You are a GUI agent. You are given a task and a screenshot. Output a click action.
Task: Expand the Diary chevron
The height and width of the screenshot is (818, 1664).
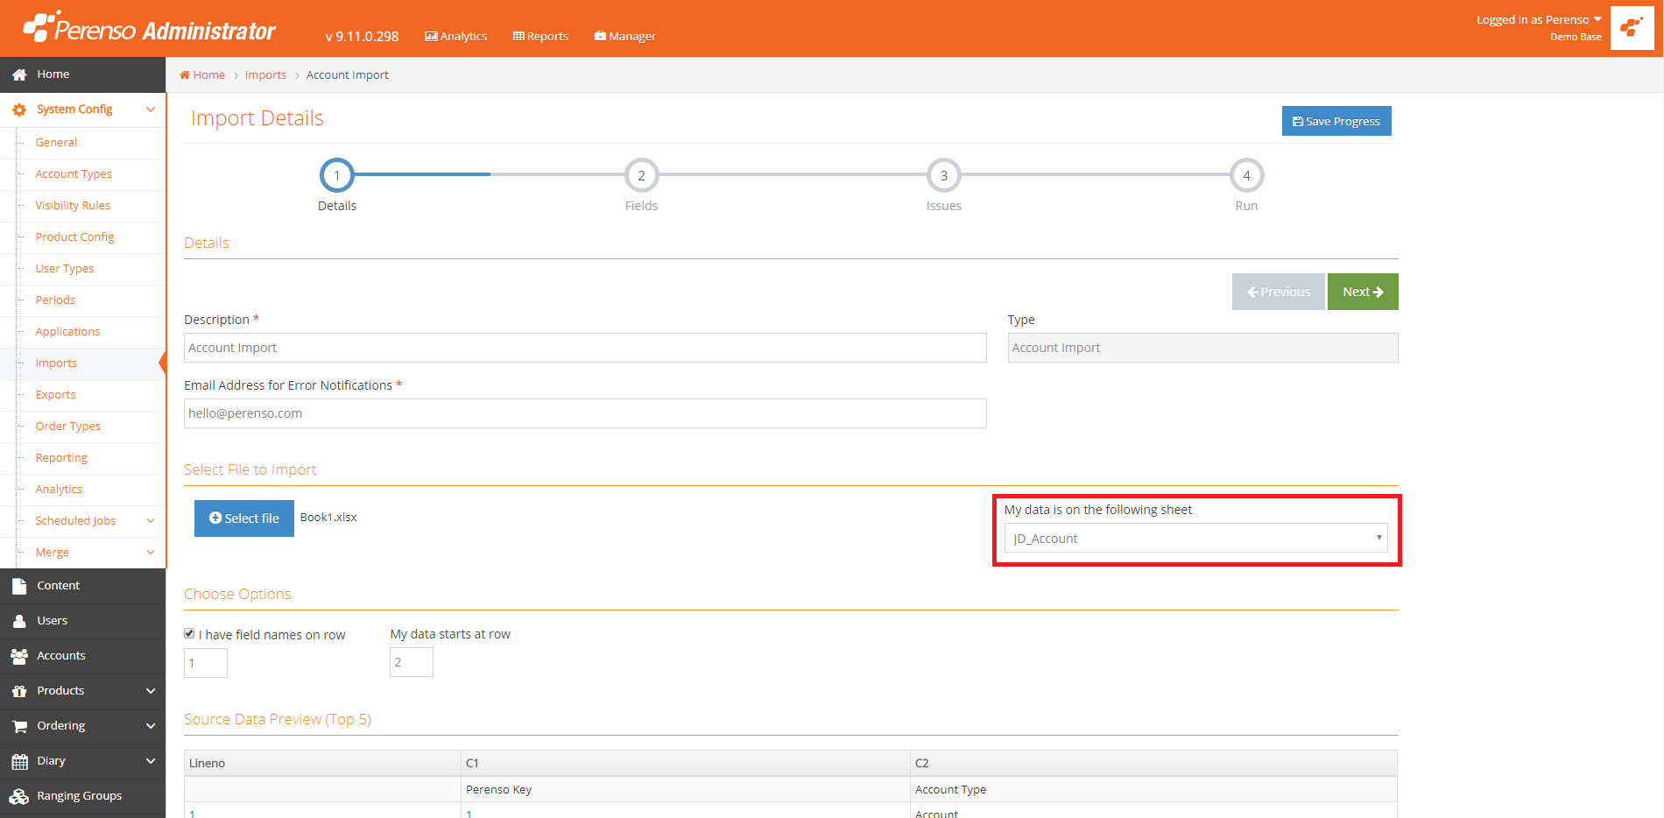coord(151,761)
